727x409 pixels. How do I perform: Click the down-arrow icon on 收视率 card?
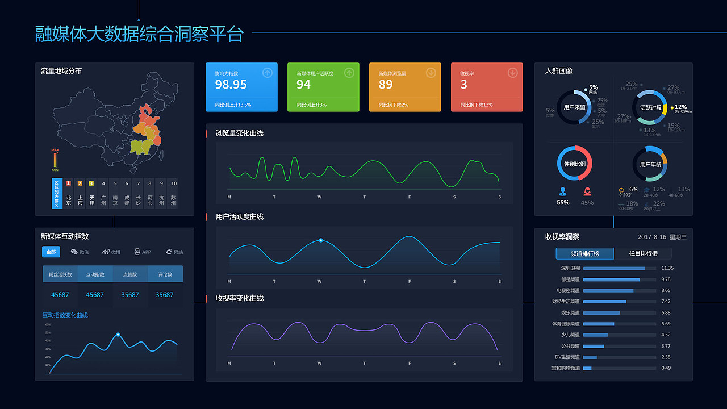(512, 73)
